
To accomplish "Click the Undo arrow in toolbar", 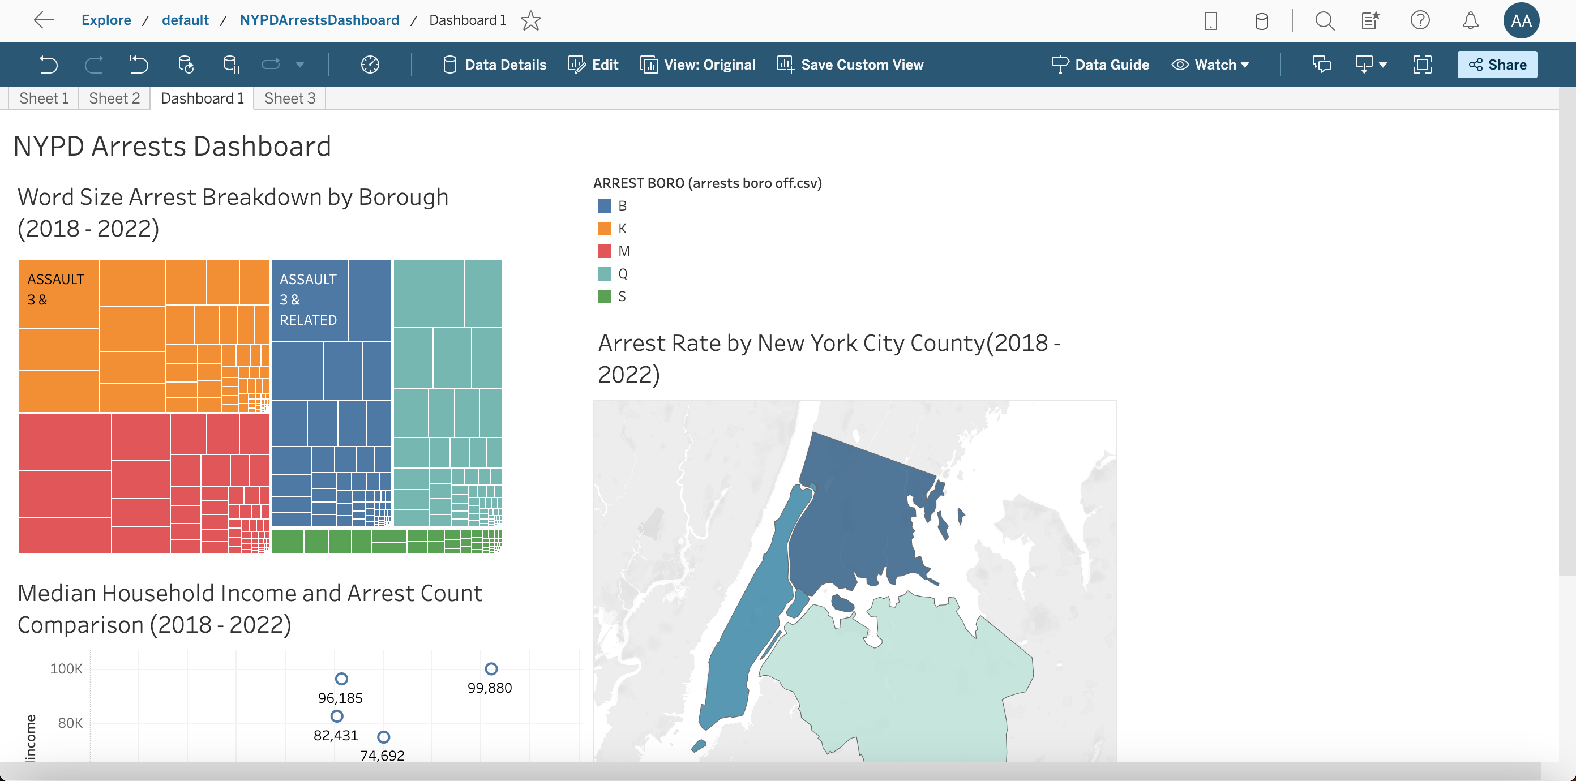I will tap(48, 64).
